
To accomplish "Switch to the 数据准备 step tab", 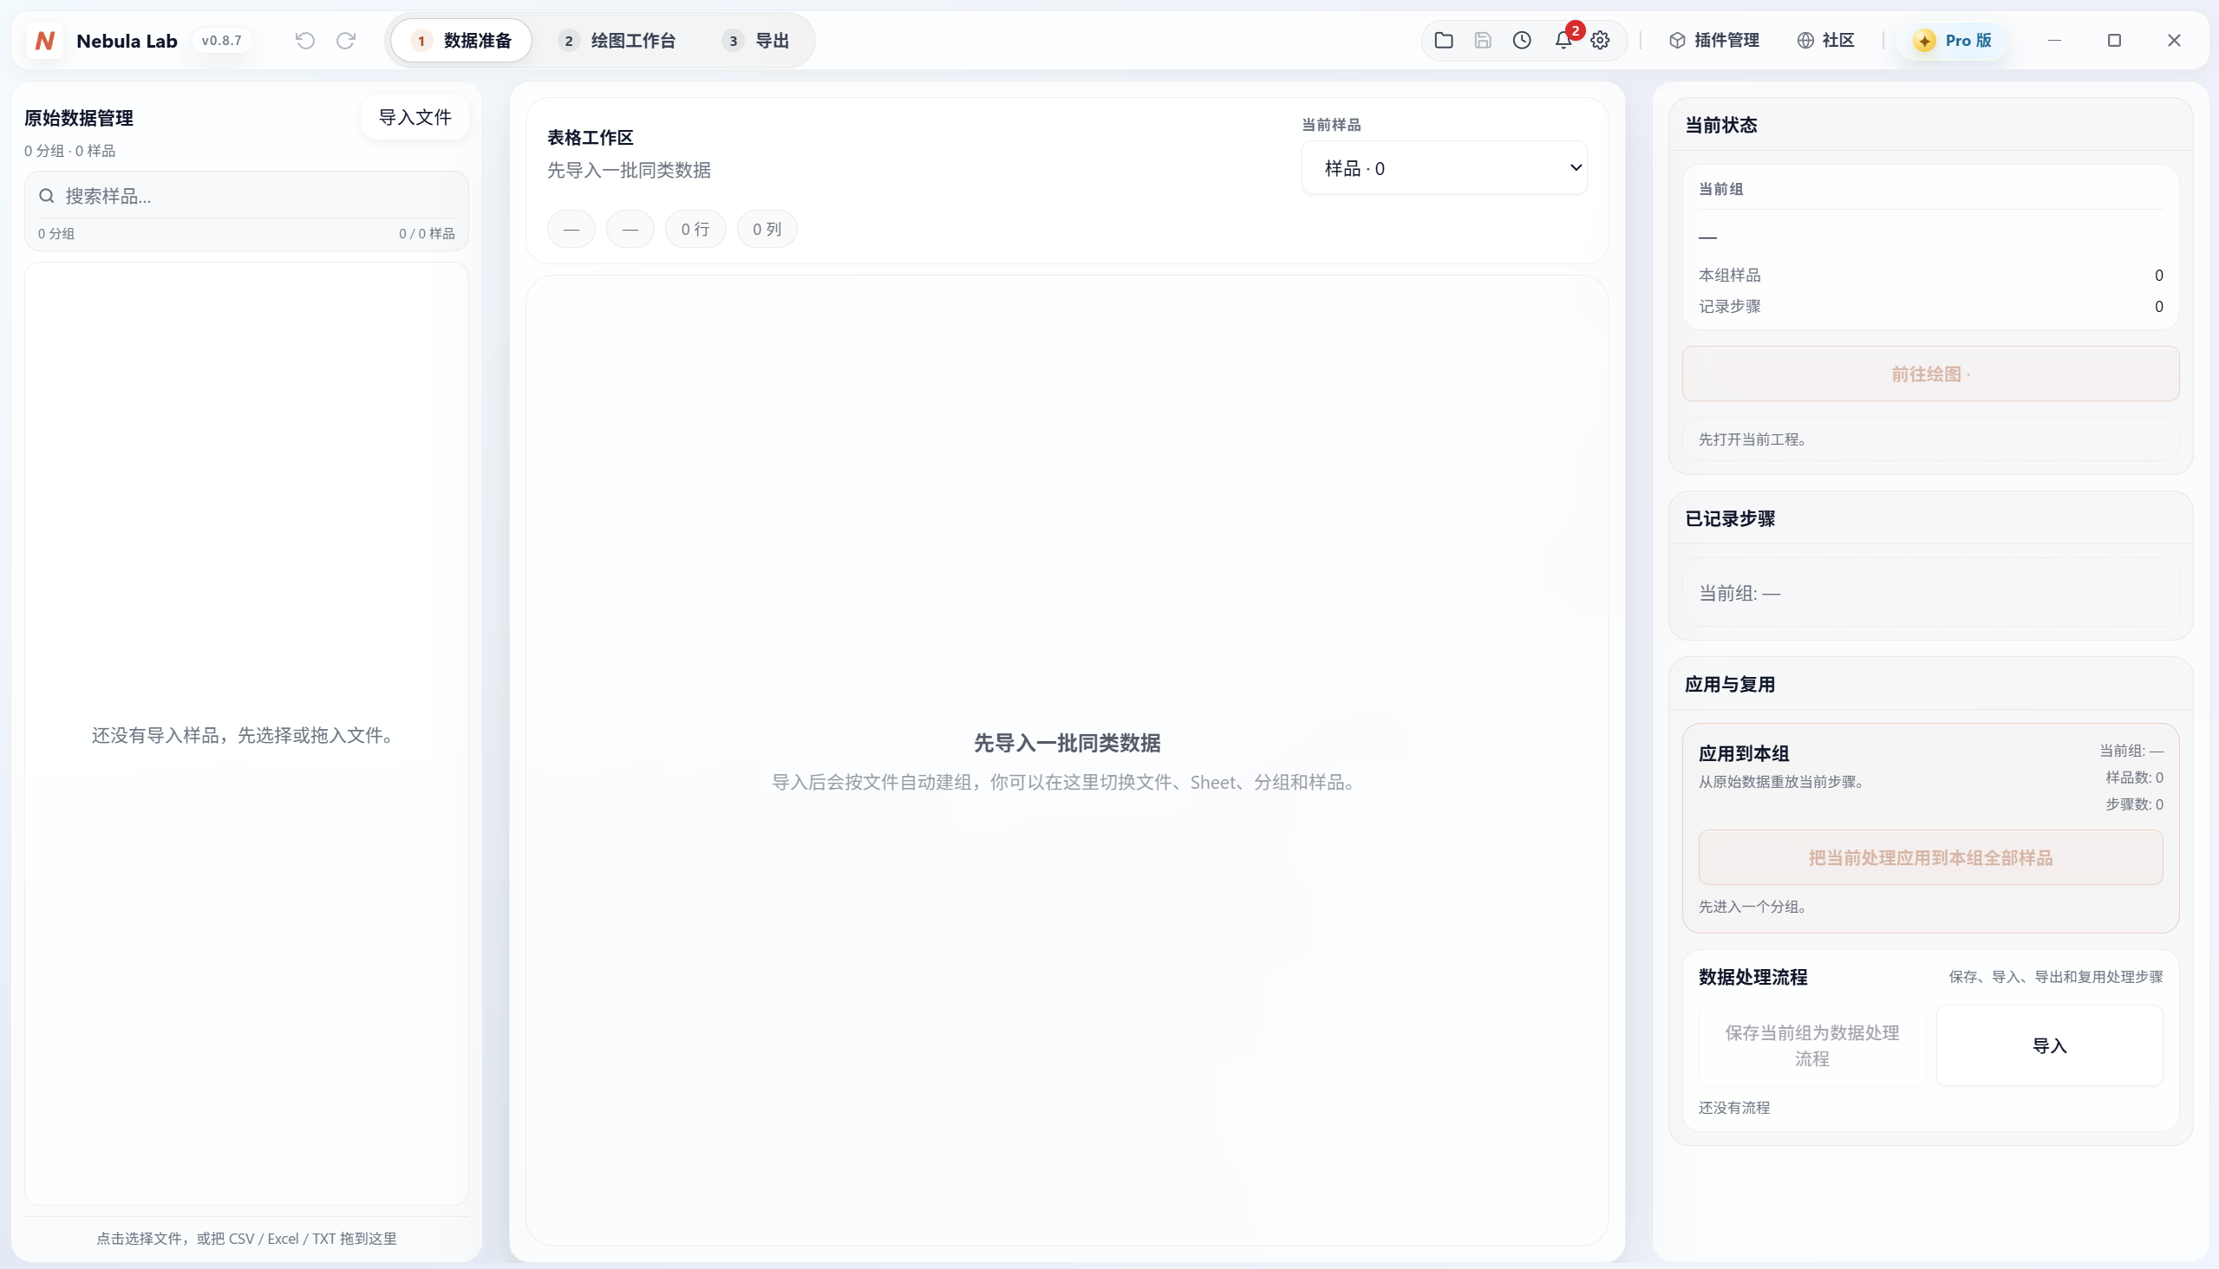I will click(x=461, y=40).
